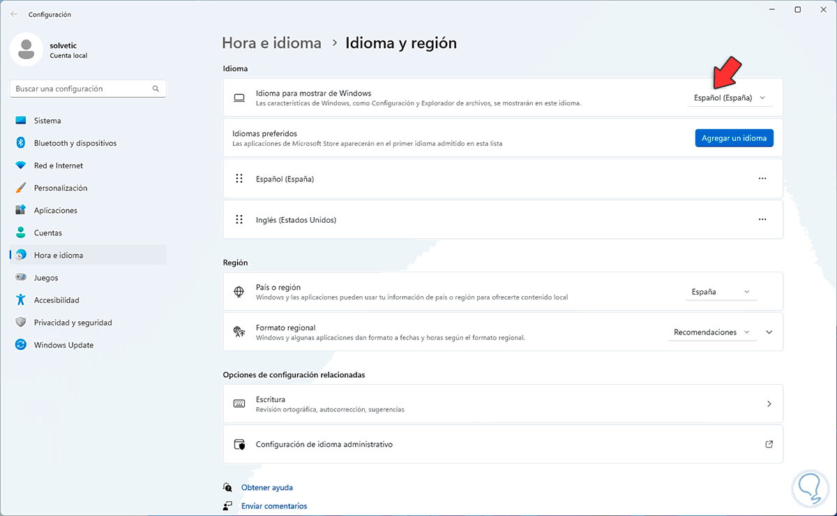The image size is (837, 516).
Task: Open options menu for Español (España)
Action: pos(762,179)
